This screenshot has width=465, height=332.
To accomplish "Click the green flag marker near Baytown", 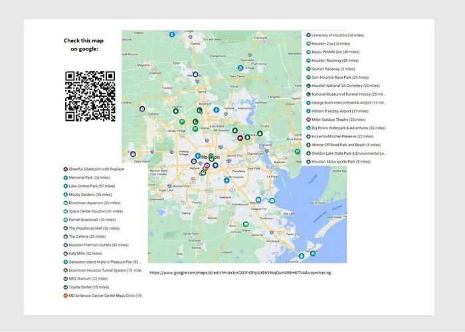I will tap(298, 151).
